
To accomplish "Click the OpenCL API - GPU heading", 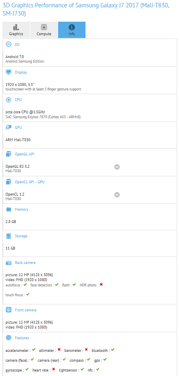I will 30,182.
